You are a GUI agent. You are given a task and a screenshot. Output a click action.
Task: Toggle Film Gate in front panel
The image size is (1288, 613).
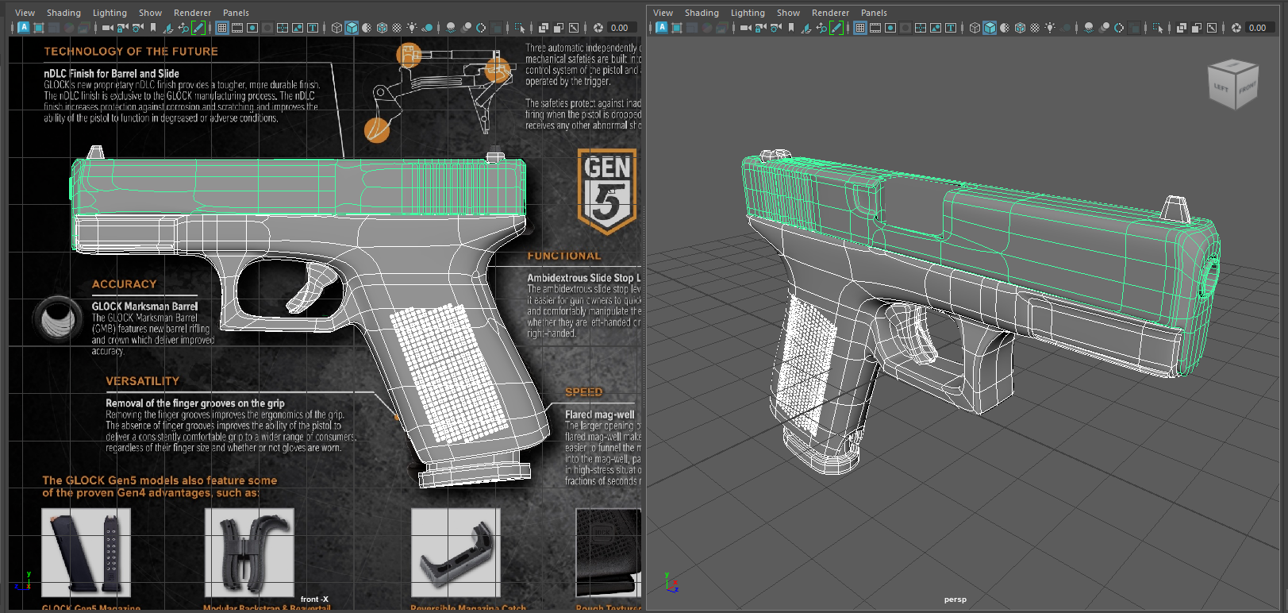pos(237,28)
